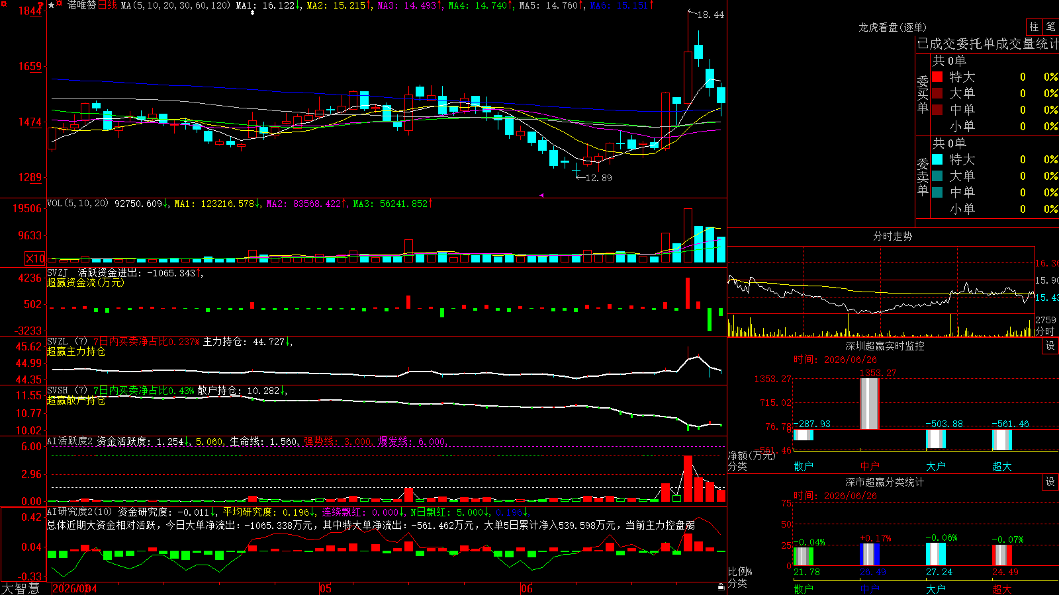Click the magenta arrow marker below the K-line chart
This screenshot has width=1059, height=595.
(541, 195)
